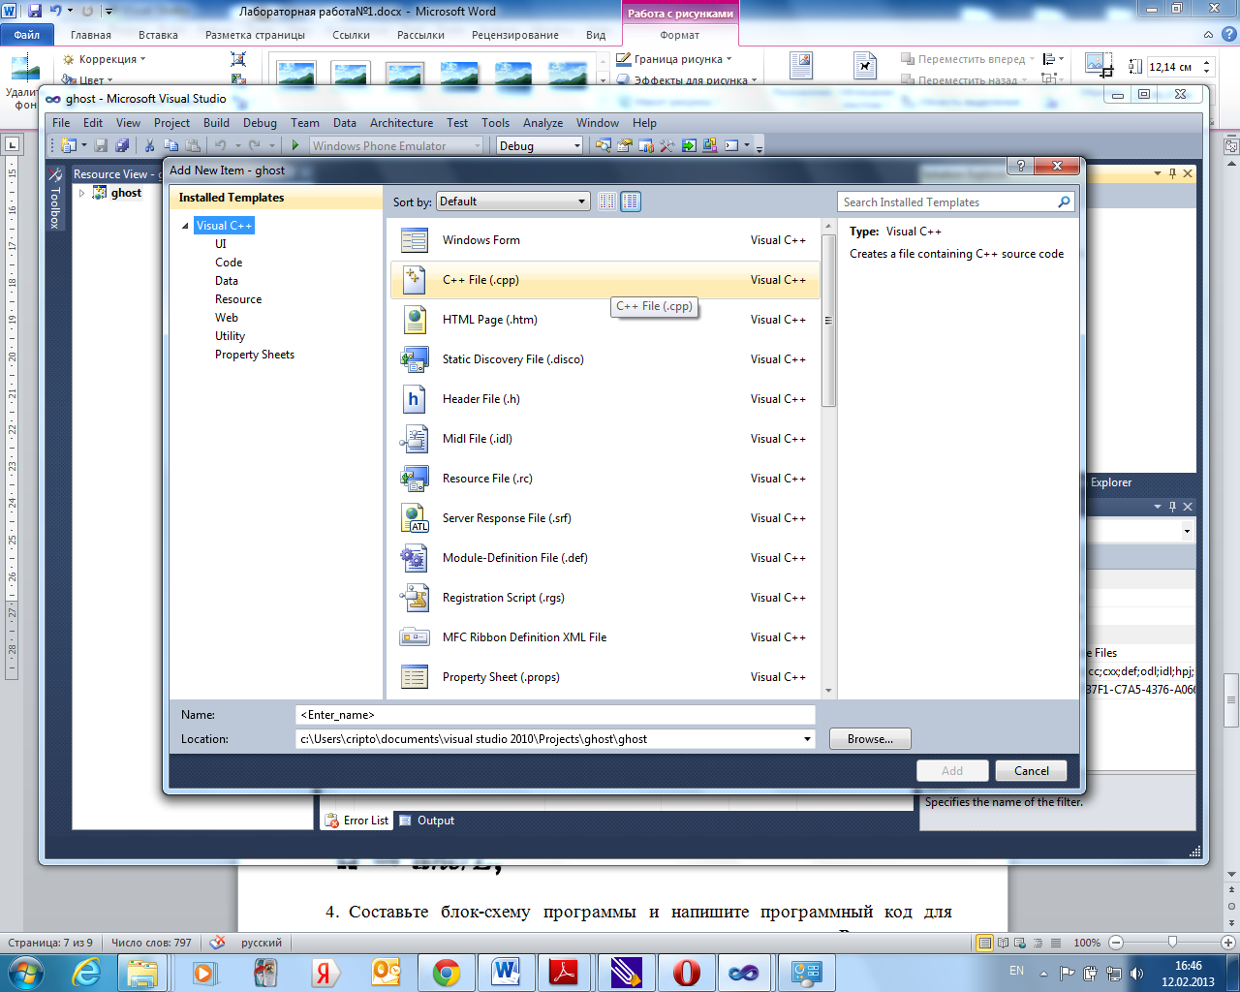Open Internet Explorer from the taskbar
Viewport: 1240px width, 992px height.
(86, 972)
